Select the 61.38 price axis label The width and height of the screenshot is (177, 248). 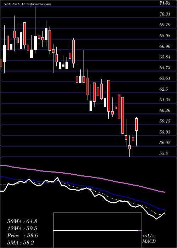coord(165,100)
